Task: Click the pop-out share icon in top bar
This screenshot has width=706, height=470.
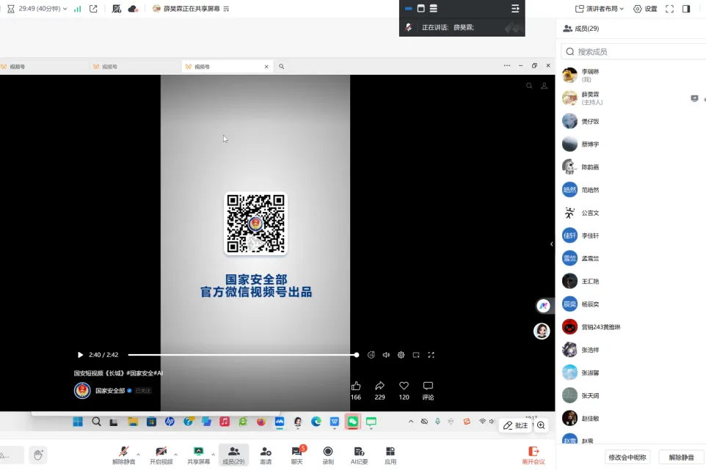Action: click(x=93, y=9)
